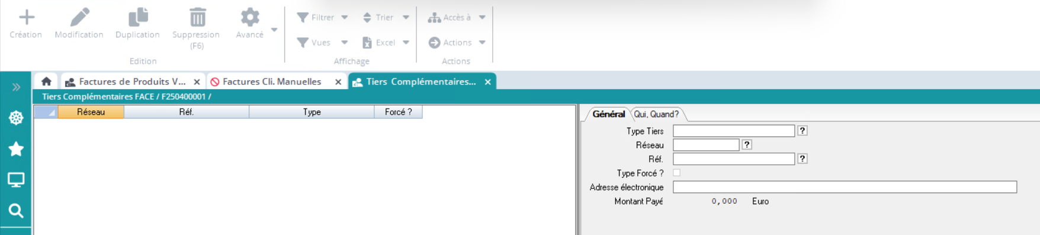Image resolution: width=1040 pixels, height=235 pixels.
Task: Sort by the Réseau column header
Action: click(91, 112)
